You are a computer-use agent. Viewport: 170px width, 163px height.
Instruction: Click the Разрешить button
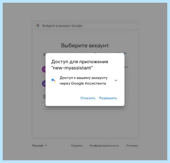(108, 98)
